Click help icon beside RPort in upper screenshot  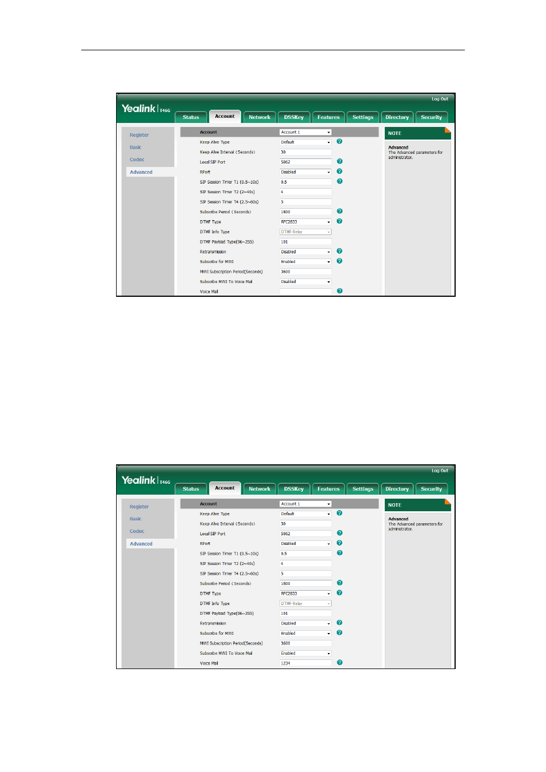pyautogui.click(x=340, y=171)
